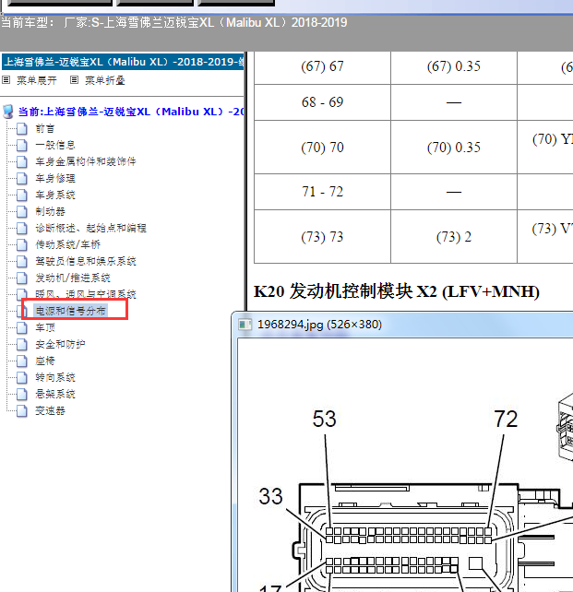This screenshot has width=573, height=592.
Task: Open 诊断概述、起始点和编程
Action: click(x=90, y=229)
